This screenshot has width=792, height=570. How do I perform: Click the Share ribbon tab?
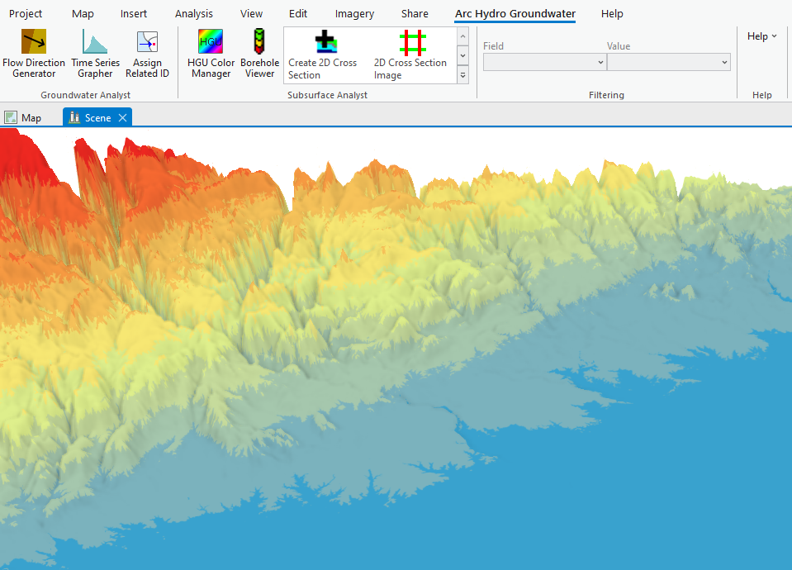(415, 14)
